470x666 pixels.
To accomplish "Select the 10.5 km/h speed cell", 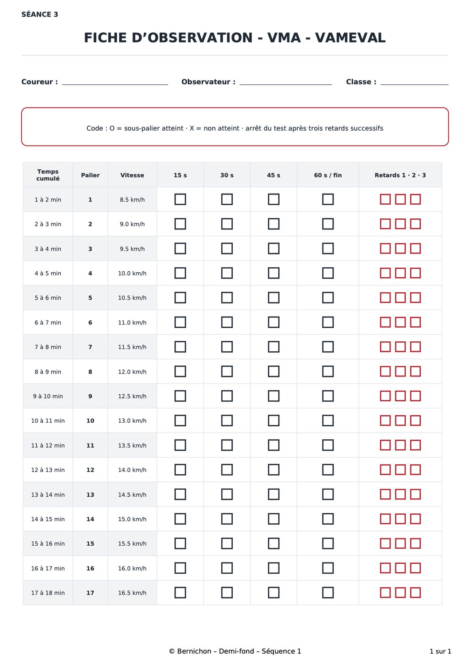I will [x=132, y=297].
